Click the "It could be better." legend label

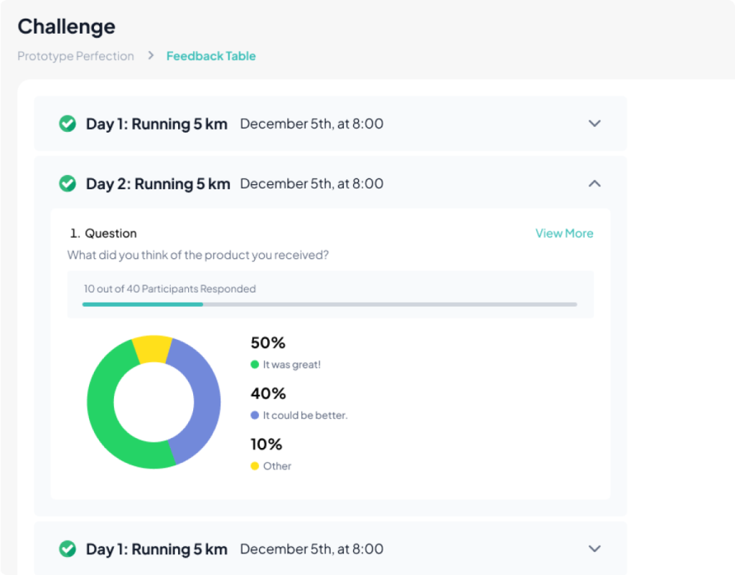click(305, 415)
